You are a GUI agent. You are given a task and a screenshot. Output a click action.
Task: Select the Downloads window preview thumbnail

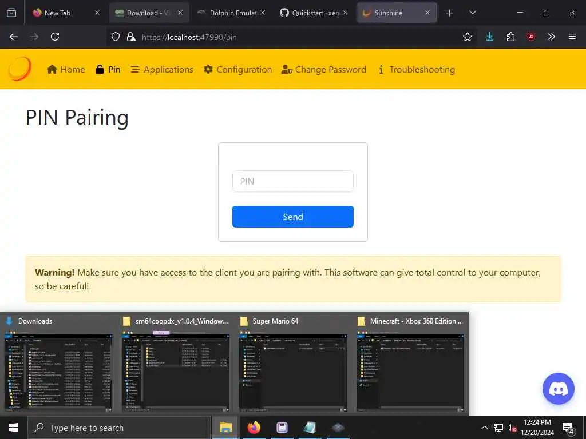click(58, 363)
